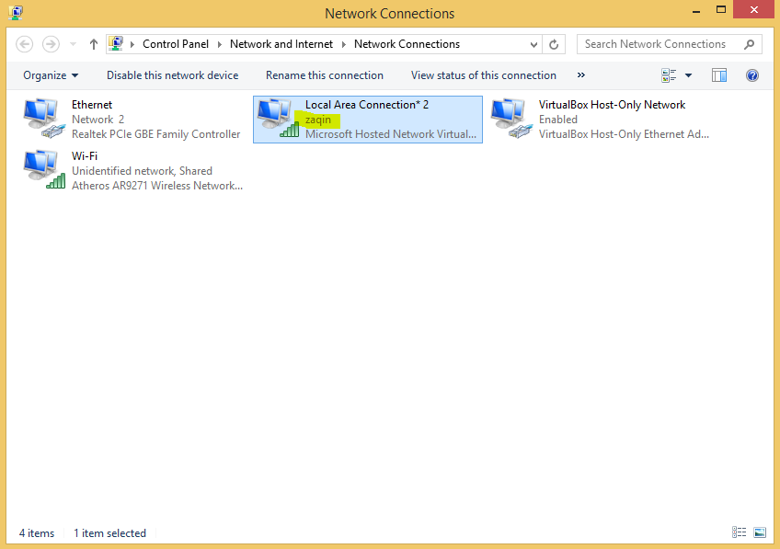Show more toolbar commands chevron

pyautogui.click(x=581, y=75)
